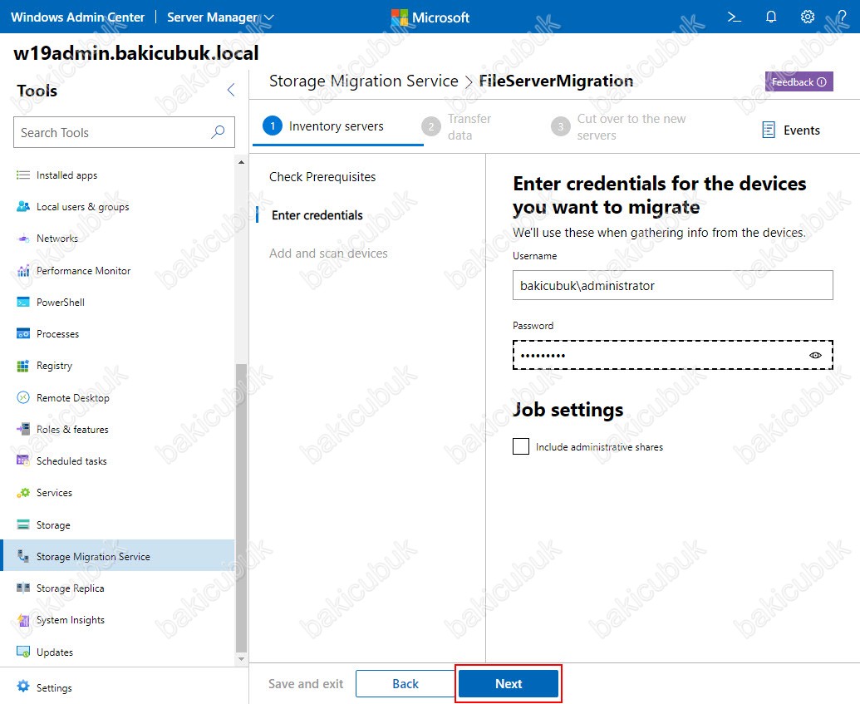Click the tools list scroll down arrow
This screenshot has height=704, width=860.
[241, 659]
